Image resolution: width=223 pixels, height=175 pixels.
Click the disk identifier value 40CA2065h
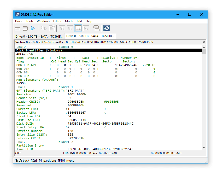[25, 54]
